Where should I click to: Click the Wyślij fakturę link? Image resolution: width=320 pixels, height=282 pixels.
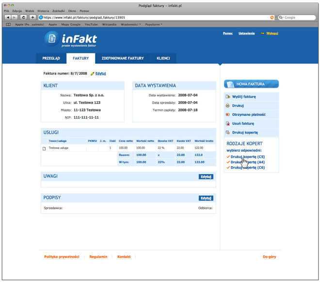pos(244,96)
